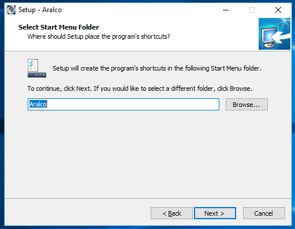This screenshot has height=229, width=295.
Task: Click the Aralco app icon in title bar
Action: [11, 10]
